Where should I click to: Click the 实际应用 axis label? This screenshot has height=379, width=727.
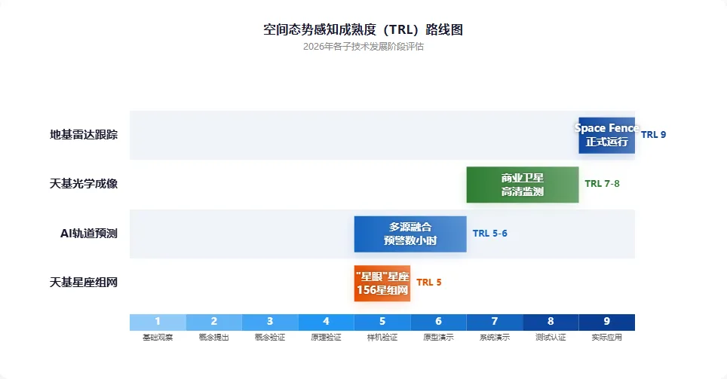point(606,338)
